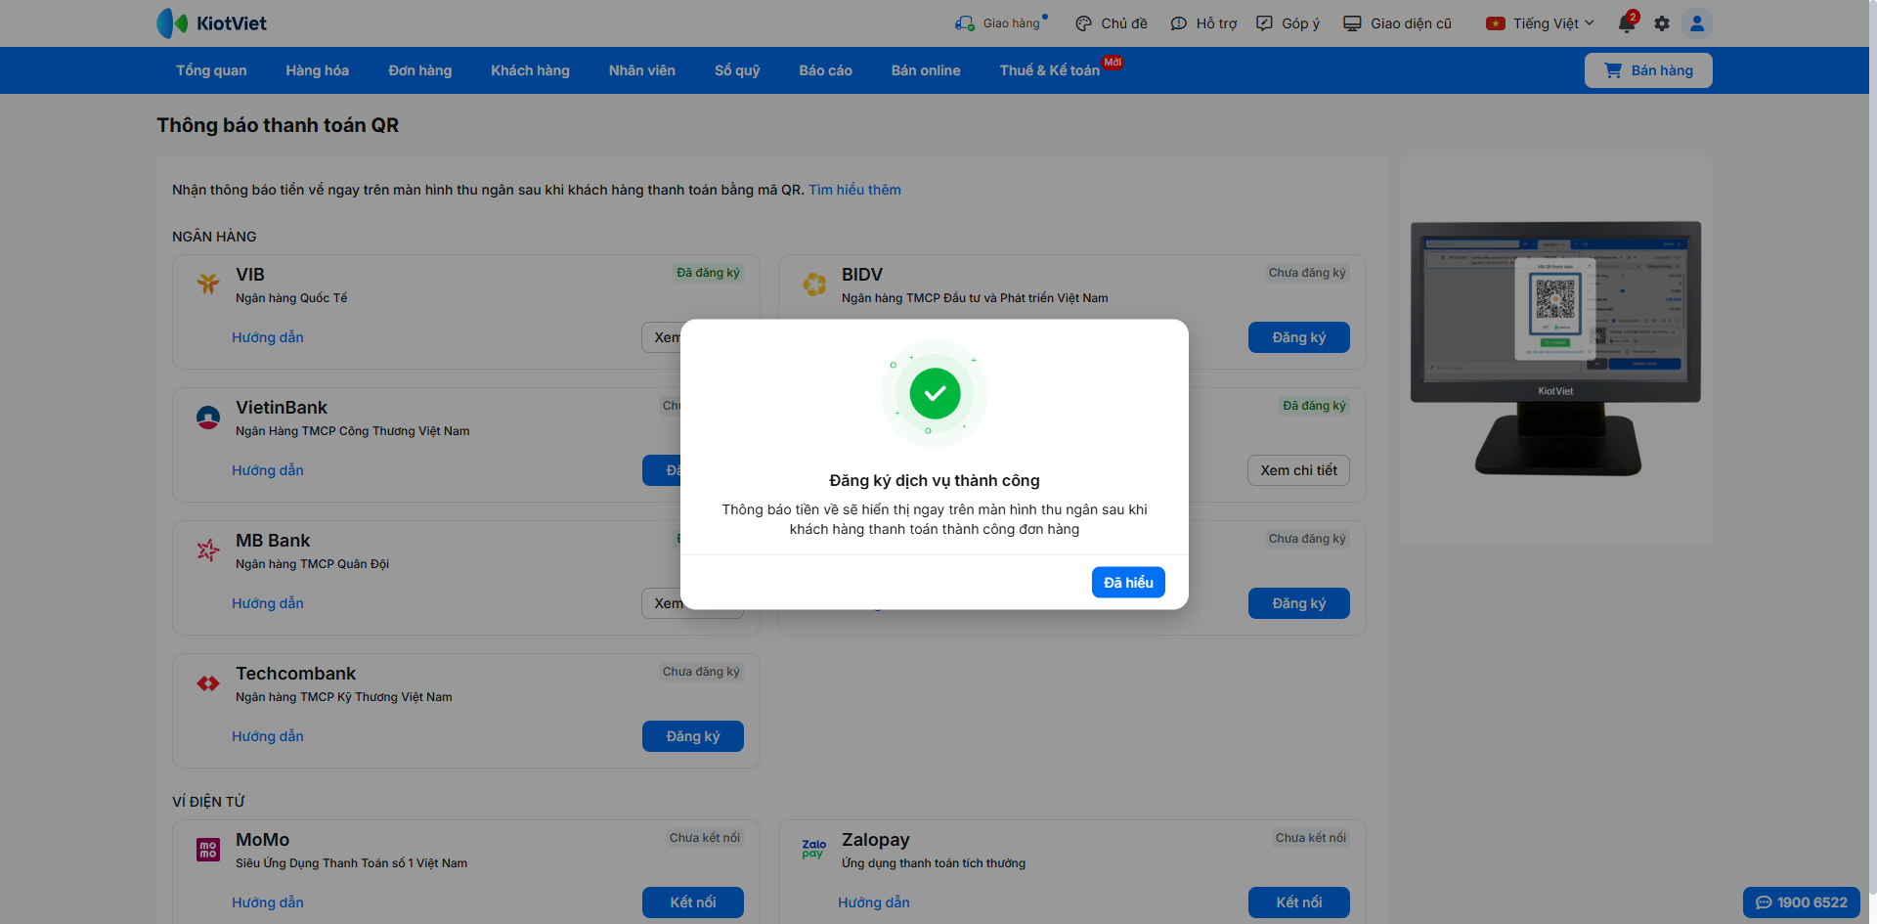Click Techcombank Chưa đăng ký status badge
This screenshot has width=1877, height=924.
[x=701, y=672]
